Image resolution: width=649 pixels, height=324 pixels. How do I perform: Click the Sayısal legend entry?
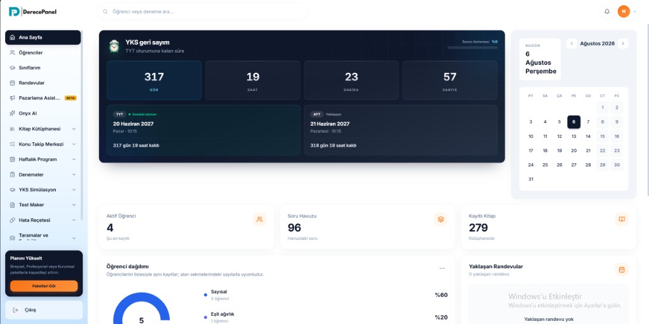pyautogui.click(x=326, y=295)
